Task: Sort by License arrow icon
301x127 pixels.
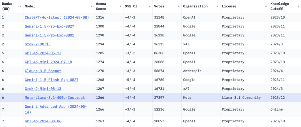Action: tap(266, 6)
